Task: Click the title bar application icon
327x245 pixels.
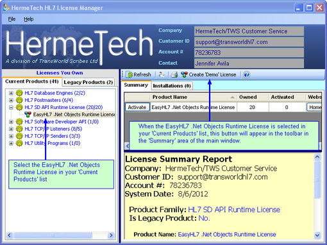Action: [6, 8]
